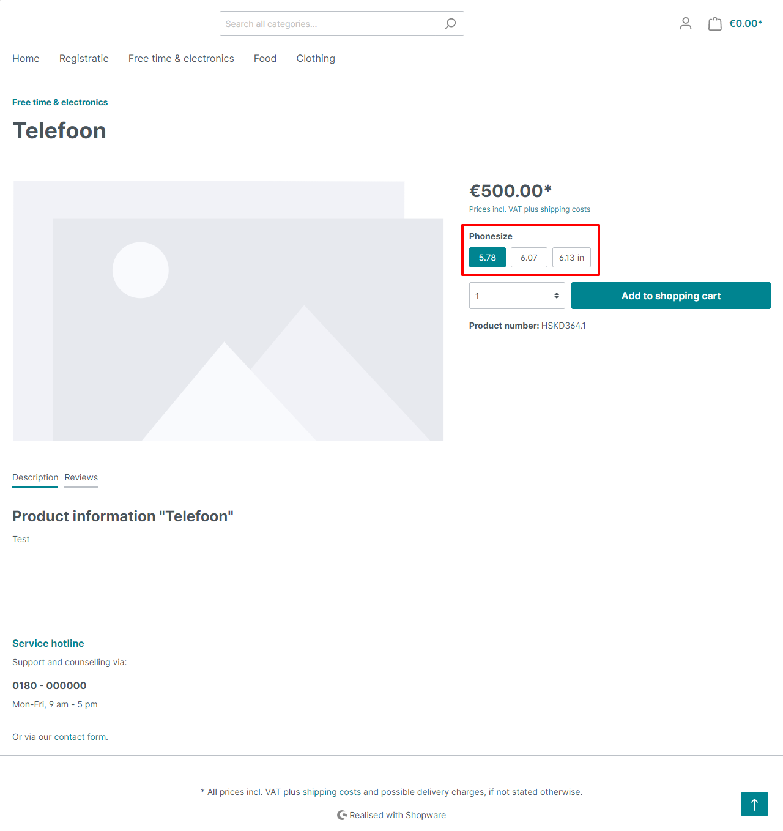Click the scroll-to-top arrow button
The width and height of the screenshot is (783, 831).
(x=754, y=804)
